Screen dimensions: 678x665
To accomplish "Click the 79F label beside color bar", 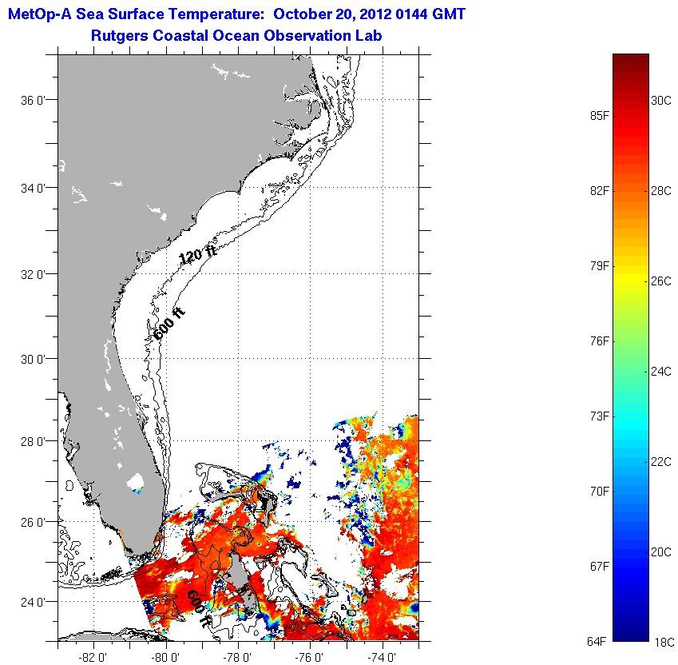I will (x=599, y=265).
